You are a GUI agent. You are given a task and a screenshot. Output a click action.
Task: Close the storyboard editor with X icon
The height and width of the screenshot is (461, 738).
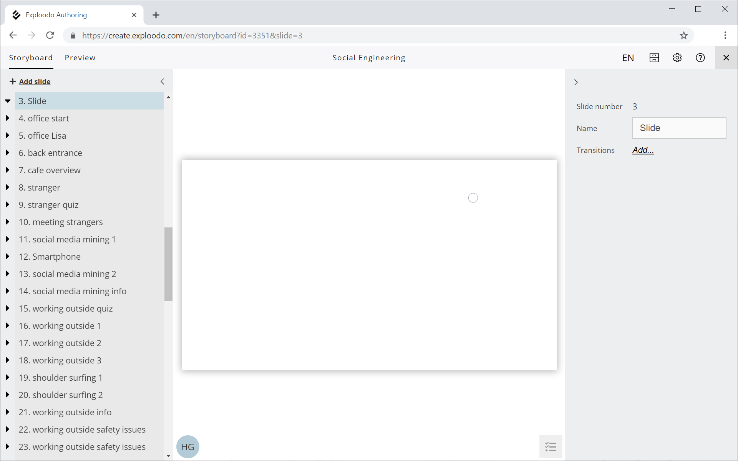(x=726, y=58)
